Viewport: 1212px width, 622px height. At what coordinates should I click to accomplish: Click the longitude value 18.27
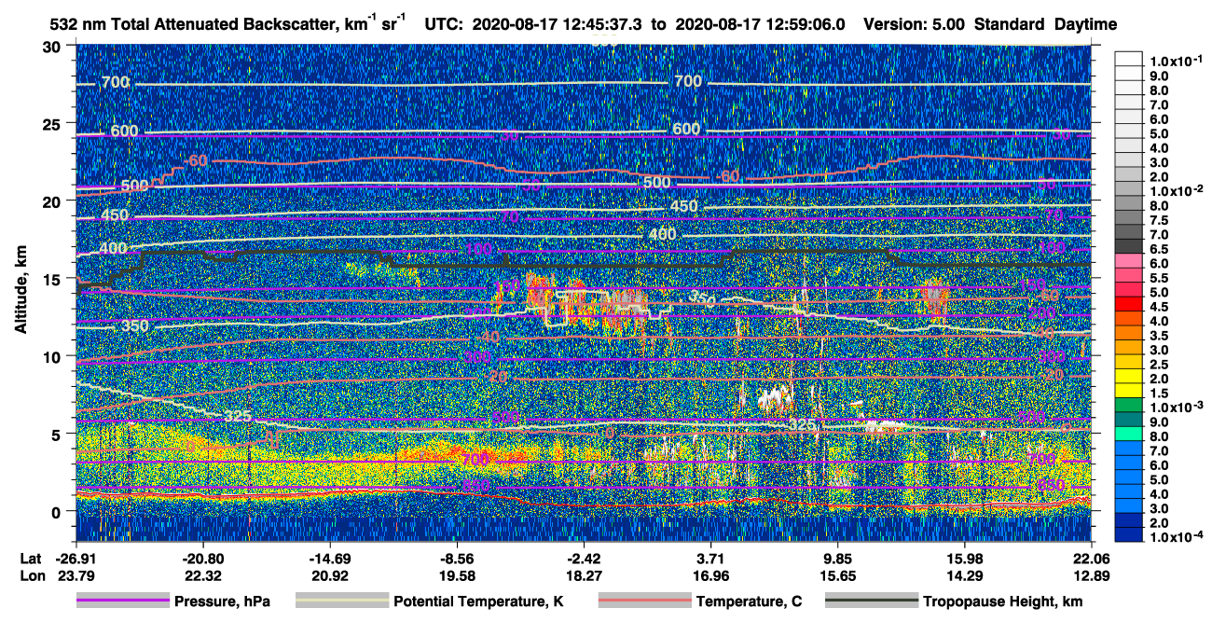[x=583, y=575]
